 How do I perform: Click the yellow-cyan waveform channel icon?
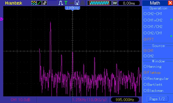point(34,3)
